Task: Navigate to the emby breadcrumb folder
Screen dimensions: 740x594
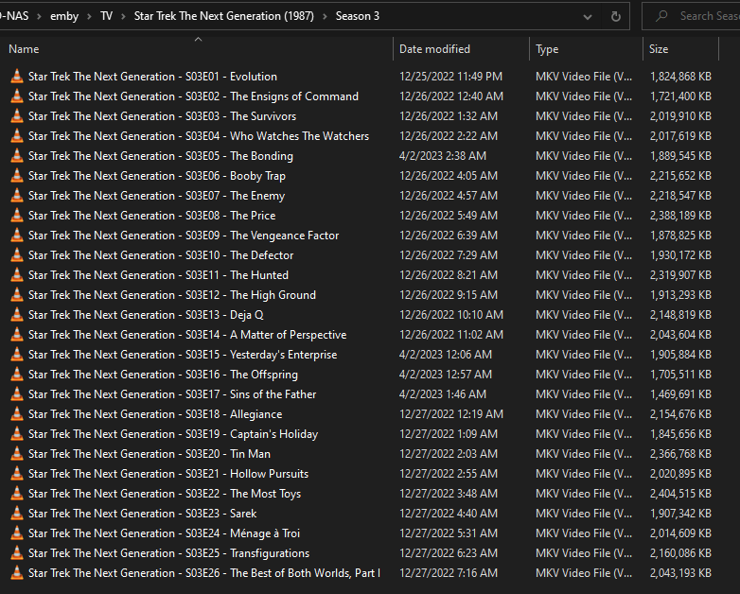Action: point(64,16)
